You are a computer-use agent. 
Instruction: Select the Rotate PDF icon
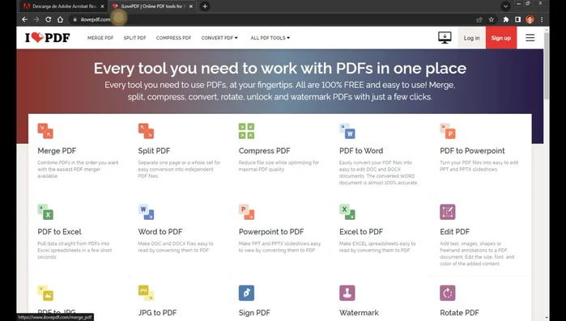pyautogui.click(x=448, y=293)
